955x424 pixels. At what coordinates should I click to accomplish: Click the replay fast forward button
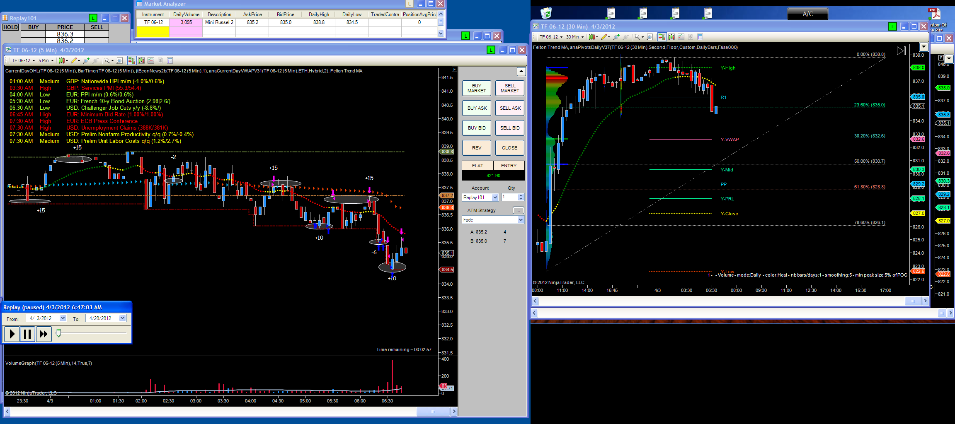tap(44, 334)
